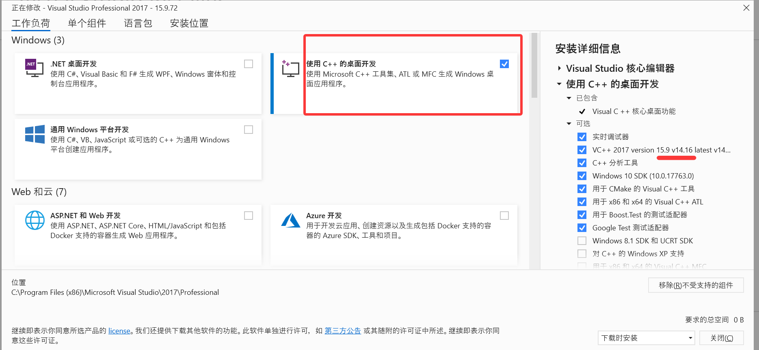Click Visual C ++ 核心桌面功能 entry
This screenshot has width=759, height=350.
pyautogui.click(x=634, y=112)
